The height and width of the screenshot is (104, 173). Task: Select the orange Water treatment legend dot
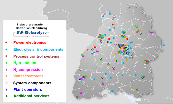pyautogui.click(x=6, y=76)
